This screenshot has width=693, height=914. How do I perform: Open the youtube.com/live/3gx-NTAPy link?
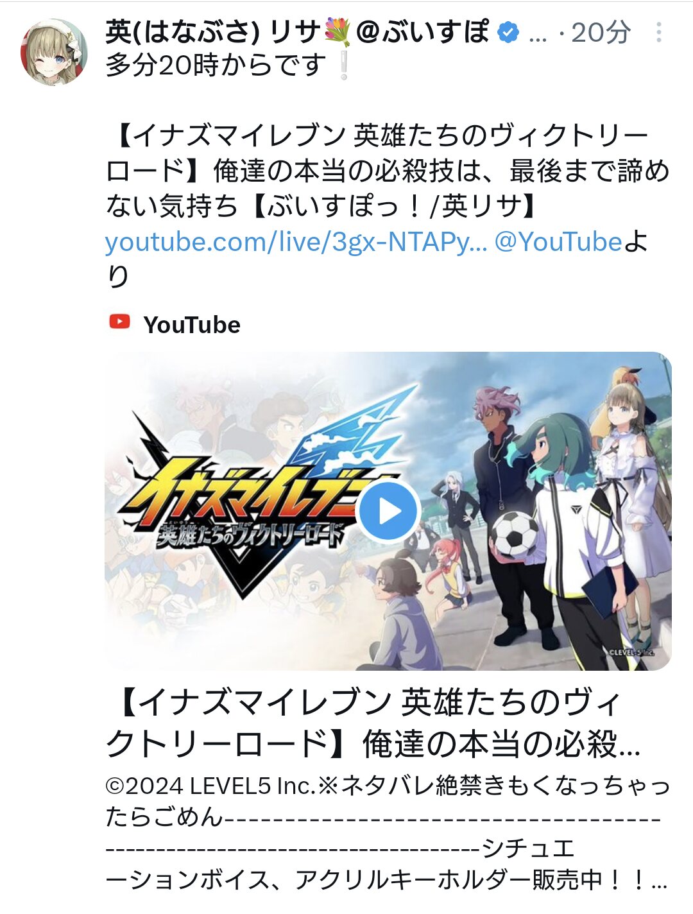click(x=296, y=242)
